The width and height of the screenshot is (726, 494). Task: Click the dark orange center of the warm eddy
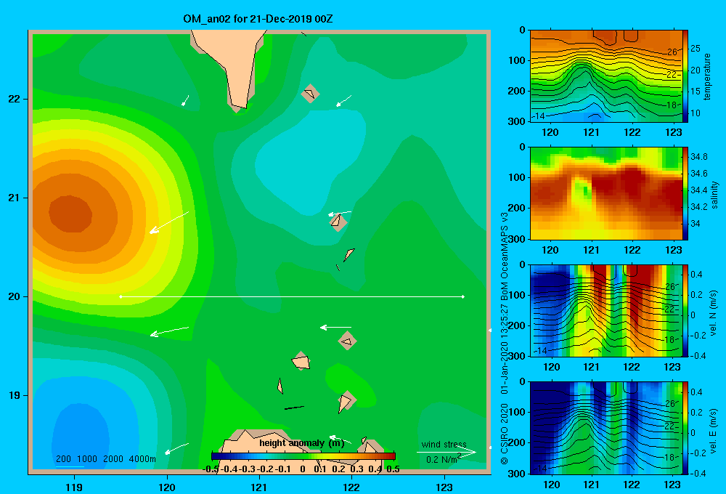click(70, 213)
